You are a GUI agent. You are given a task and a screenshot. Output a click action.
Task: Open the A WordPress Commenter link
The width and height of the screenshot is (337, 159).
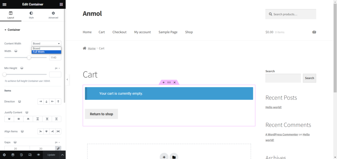point(282,135)
